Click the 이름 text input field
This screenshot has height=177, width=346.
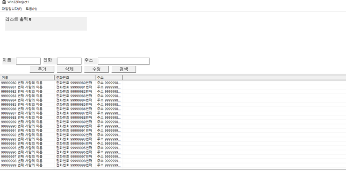[x=28, y=61]
